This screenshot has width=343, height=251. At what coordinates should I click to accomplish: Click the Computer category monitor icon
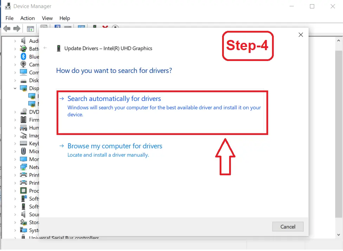coord(23,72)
